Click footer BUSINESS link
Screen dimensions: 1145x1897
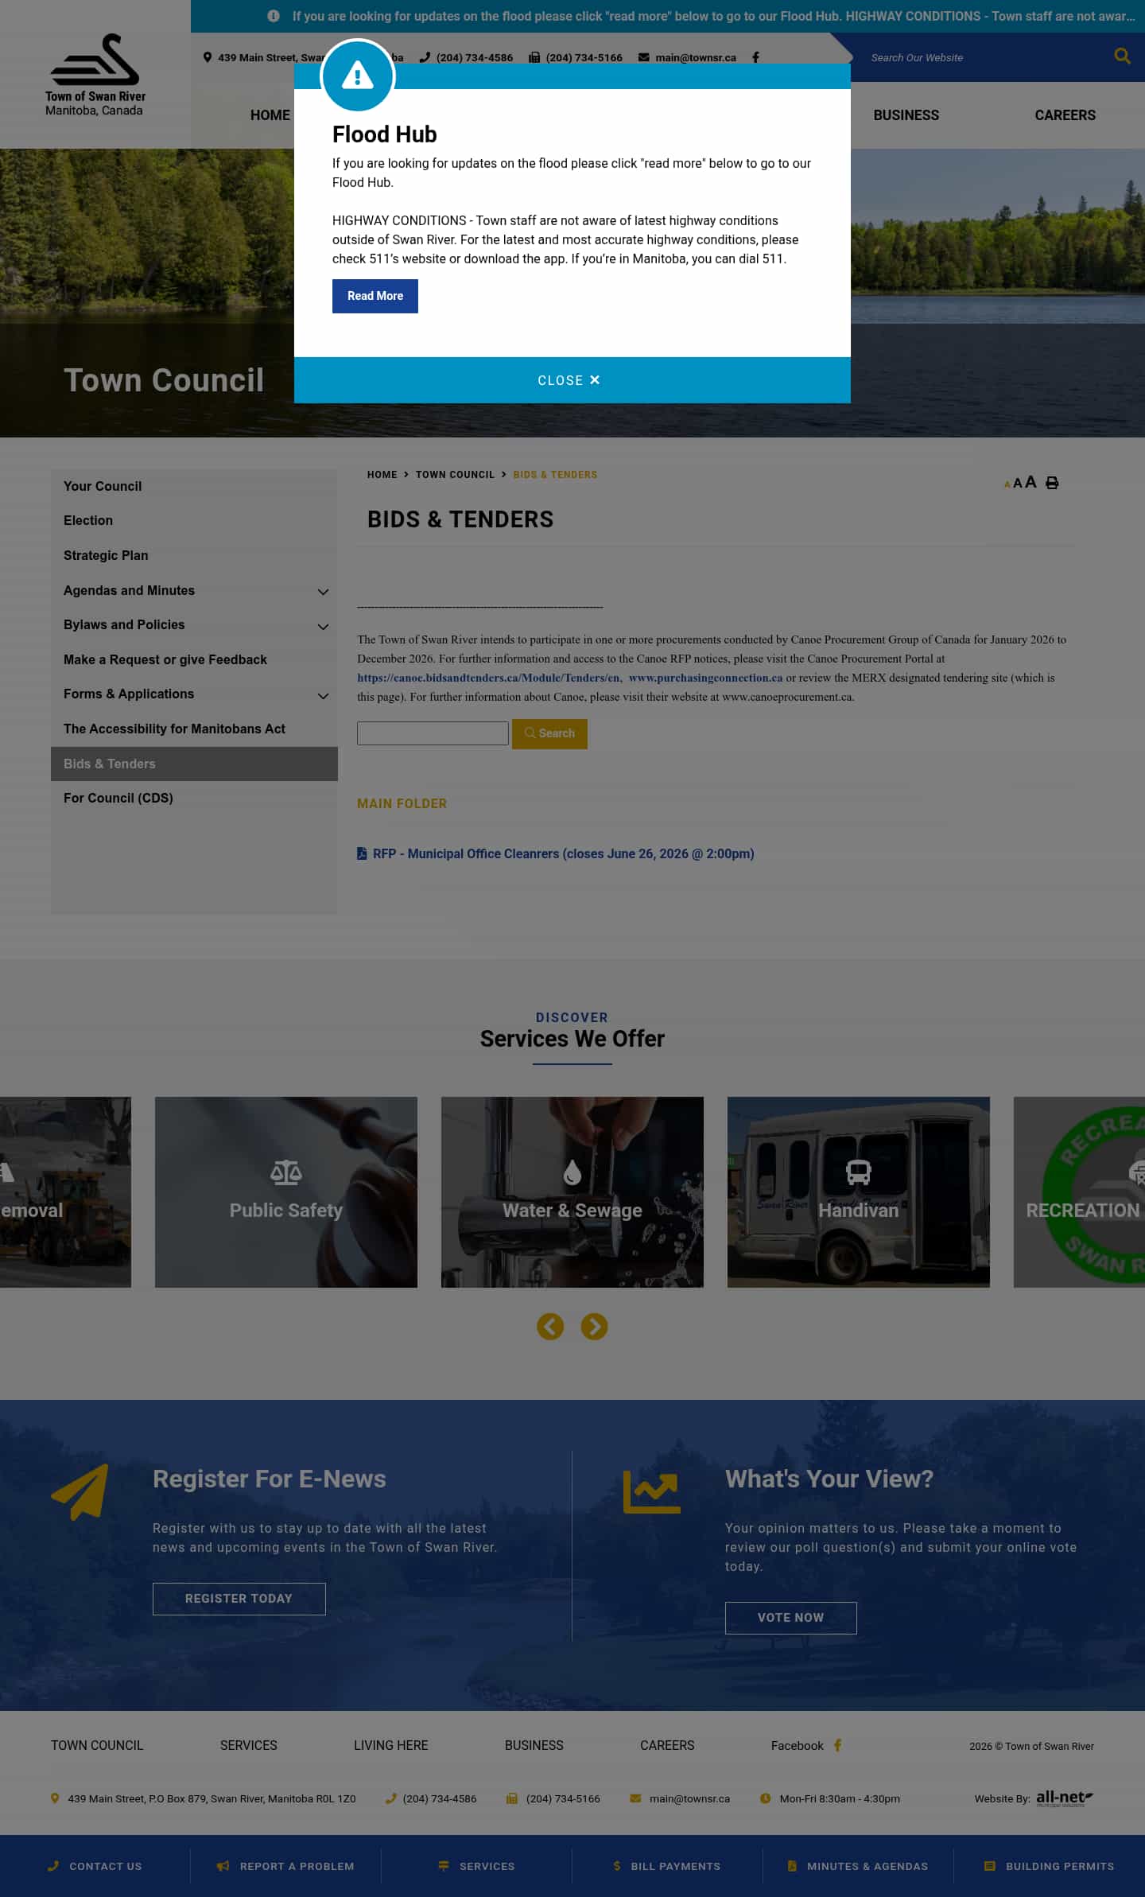point(534,1745)
